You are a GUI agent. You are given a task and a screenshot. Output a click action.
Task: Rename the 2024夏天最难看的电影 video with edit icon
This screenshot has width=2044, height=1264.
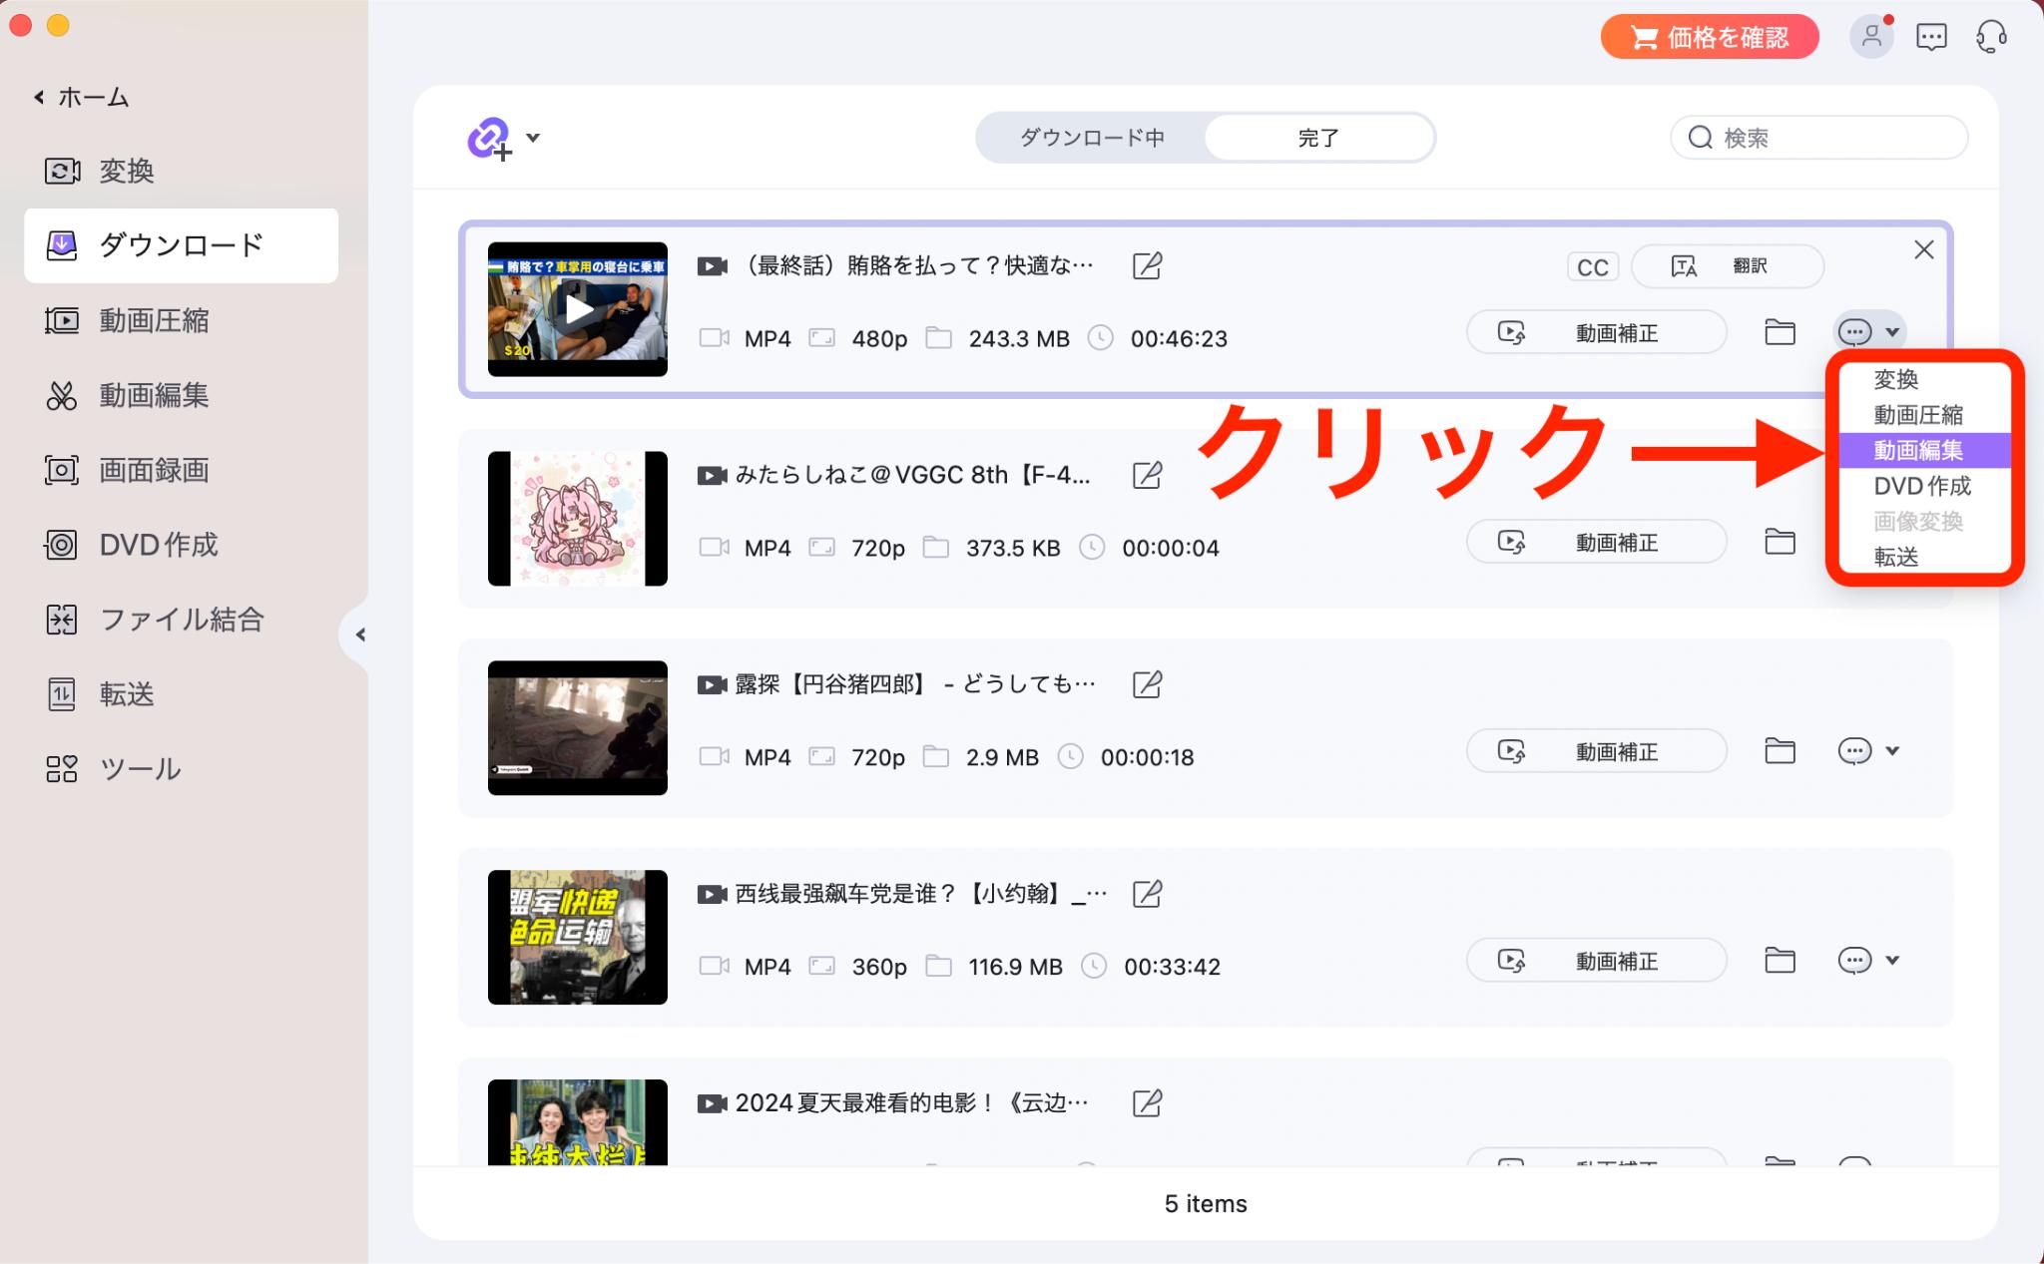coord(1147,1103)
